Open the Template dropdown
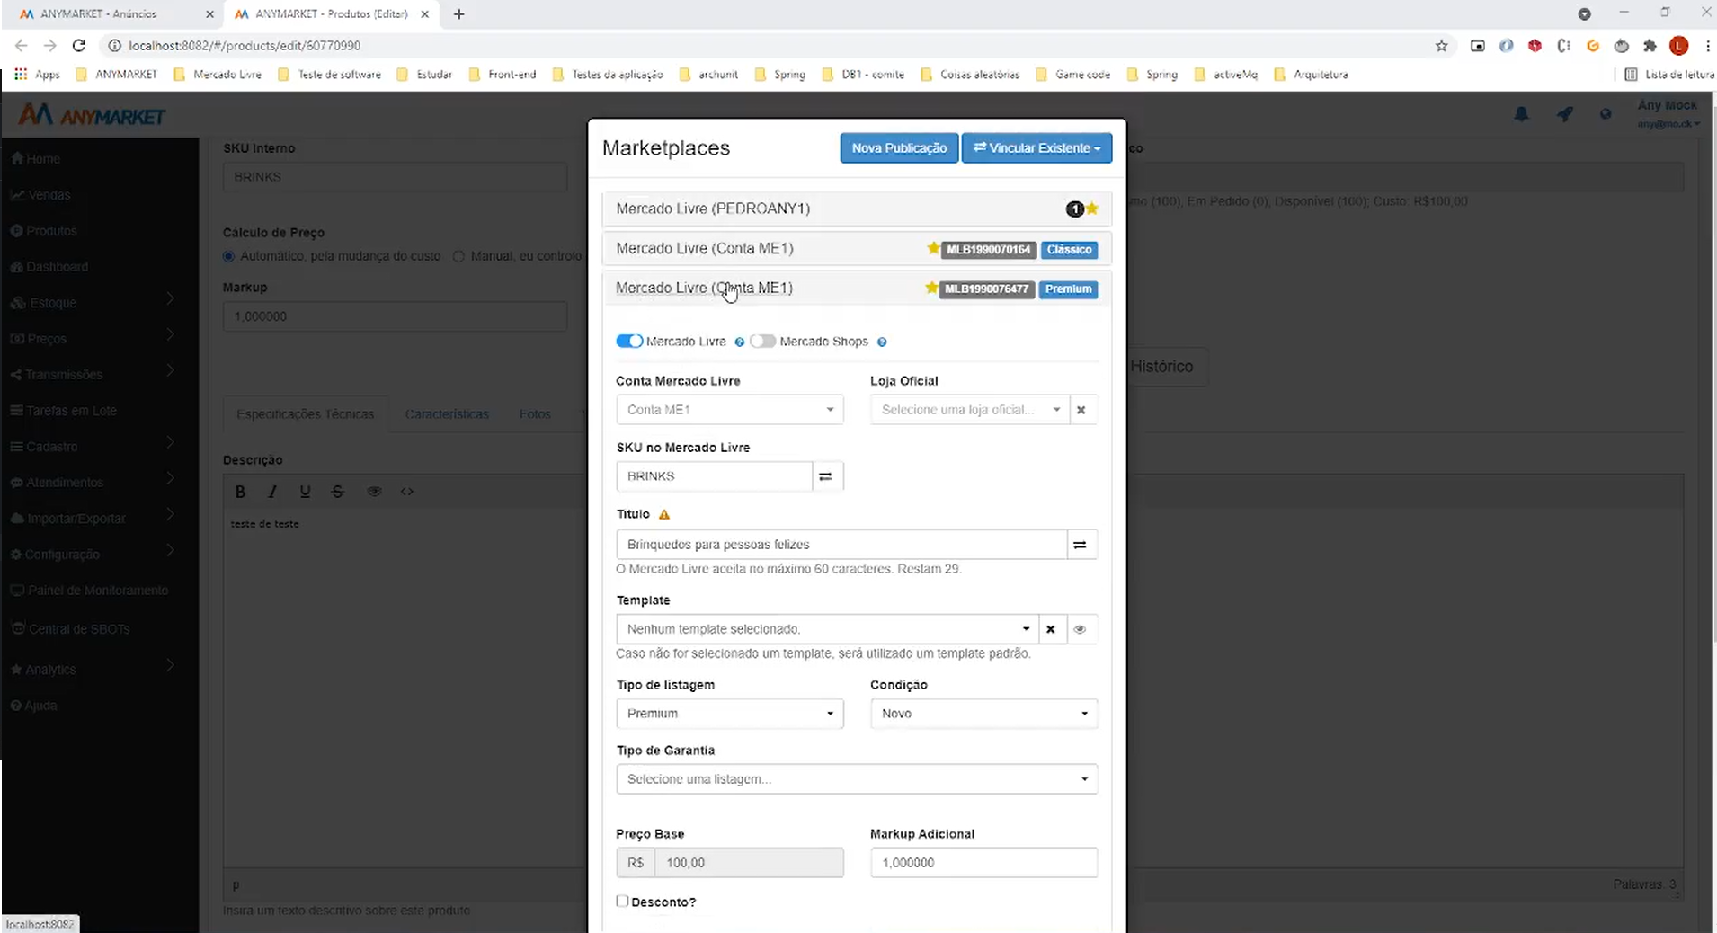 pyautogui.click(x=827, y=629)
